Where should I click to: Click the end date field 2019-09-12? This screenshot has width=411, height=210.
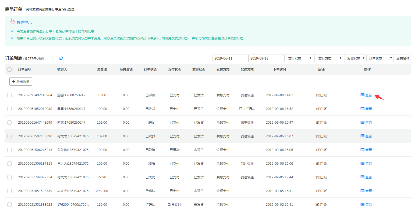coord(266,58)
